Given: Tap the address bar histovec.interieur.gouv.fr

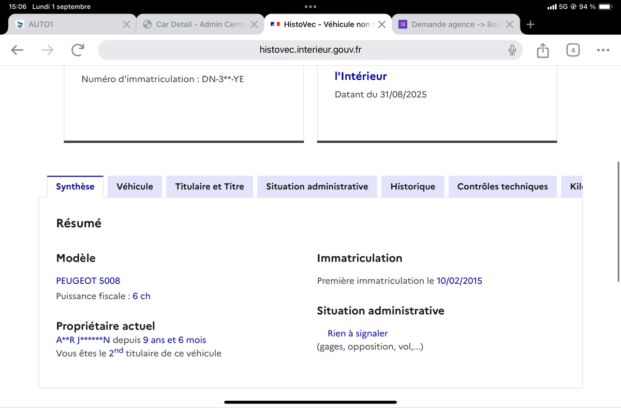Looking at the screenshot, I should [310, 50].
